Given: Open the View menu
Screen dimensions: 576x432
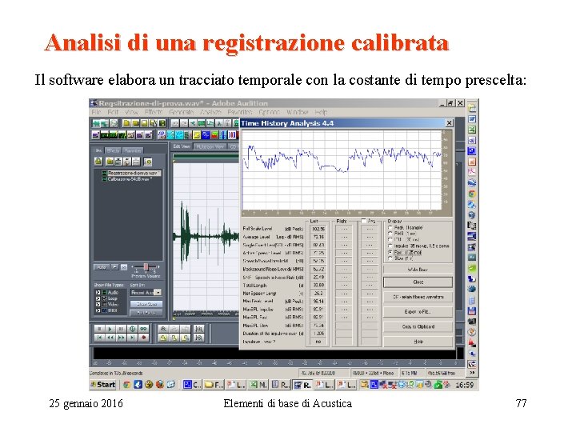Looking at the screenshot, I should 131,112.
